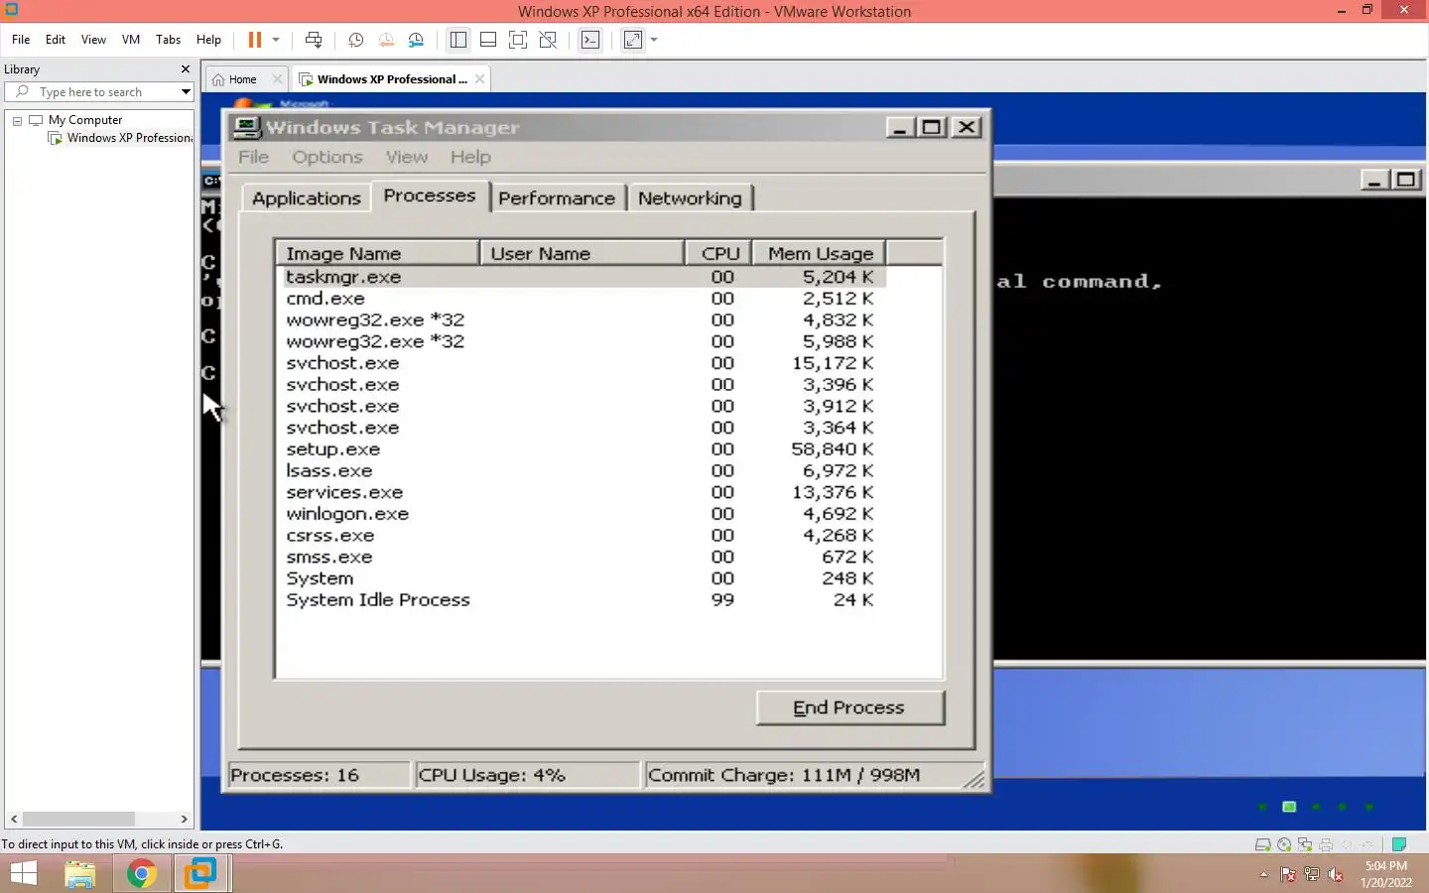
Task: Open Task Manager File menu
Action: coord(253,157)
